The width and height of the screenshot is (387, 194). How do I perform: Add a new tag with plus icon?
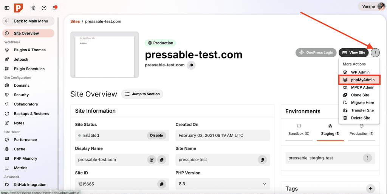tap(370, 188)
